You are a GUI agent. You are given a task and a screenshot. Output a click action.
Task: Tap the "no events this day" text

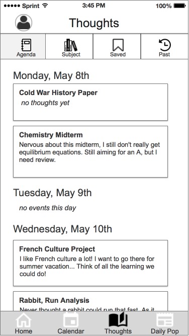[48, 208]
